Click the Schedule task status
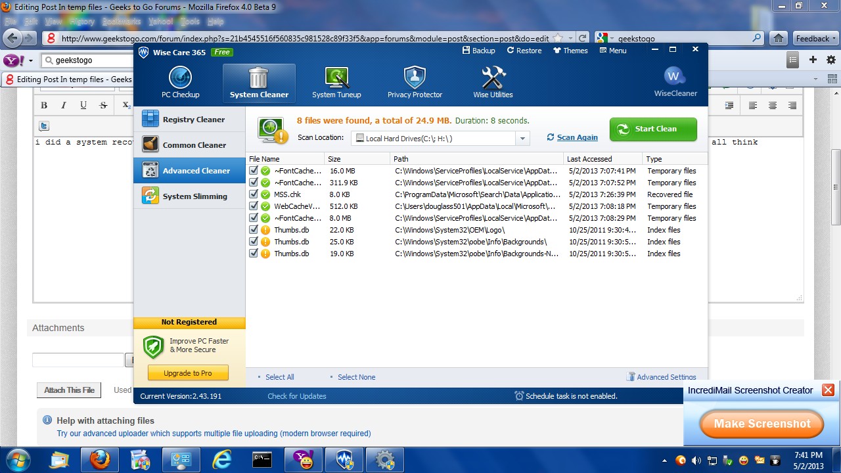This screenshot has width=841, height=473. pos(566,396)
